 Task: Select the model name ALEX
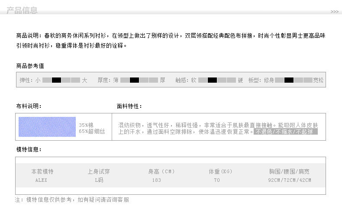click(41, 180)
